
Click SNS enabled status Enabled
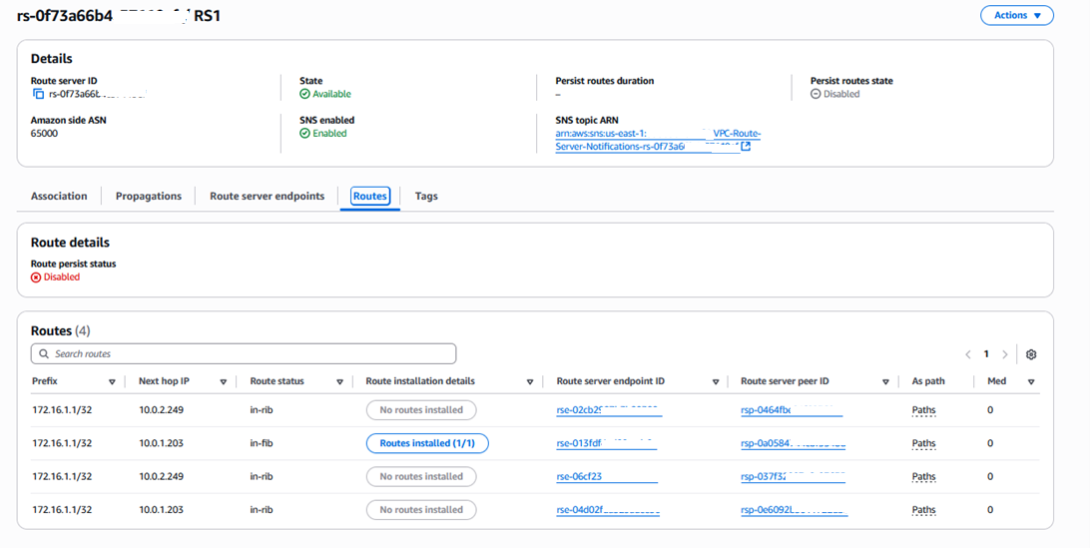(329, 134)
